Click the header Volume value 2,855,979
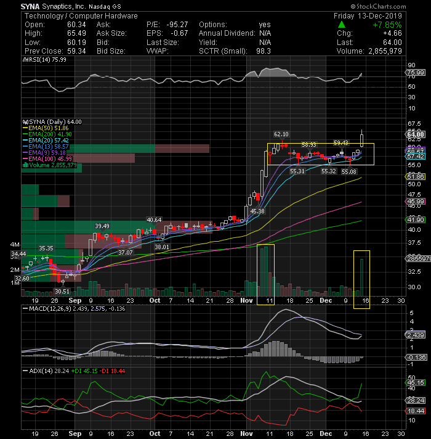The height and width of the screenshot is (439, 431). 385,51
